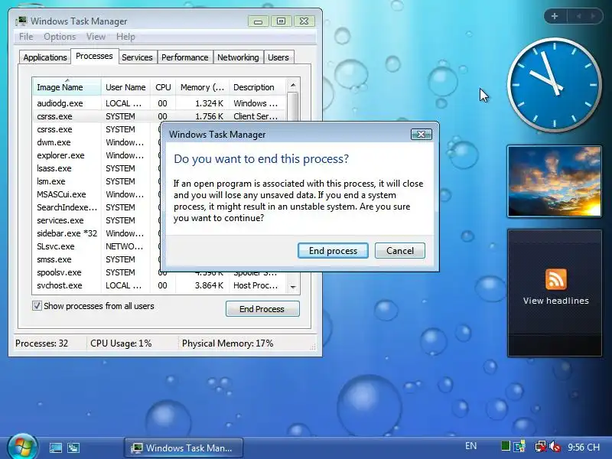
Task: Click the Switch between windows quick launch icon
Action: point(73,448)
